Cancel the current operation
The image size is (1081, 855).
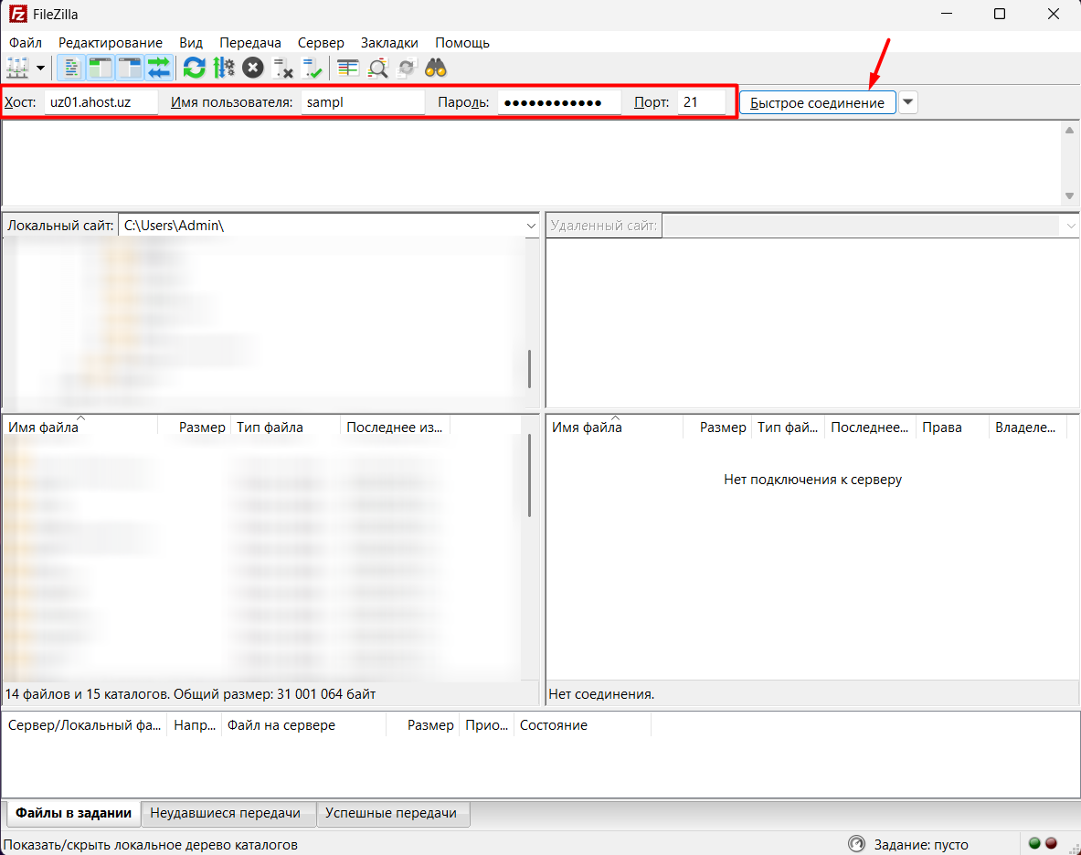[253, 69]
